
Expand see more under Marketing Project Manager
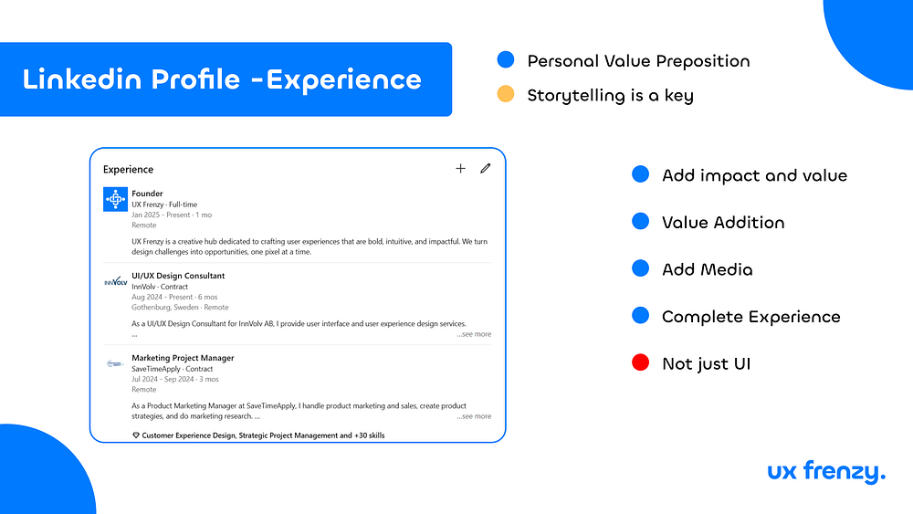click(x=474, y=416)
